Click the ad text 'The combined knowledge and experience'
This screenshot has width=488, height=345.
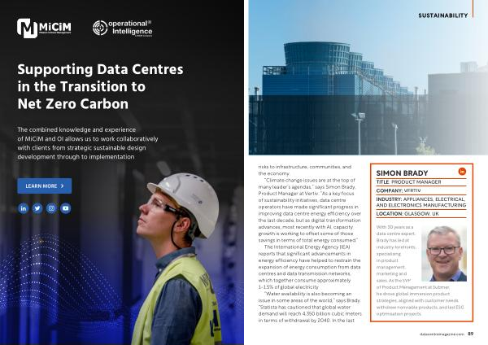click(76, 129)
